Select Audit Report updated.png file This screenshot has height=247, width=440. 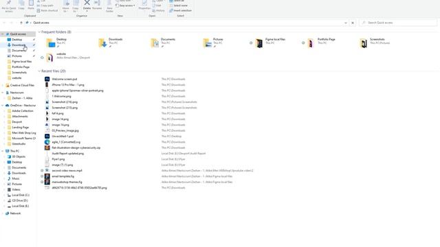tap(67, 154)
